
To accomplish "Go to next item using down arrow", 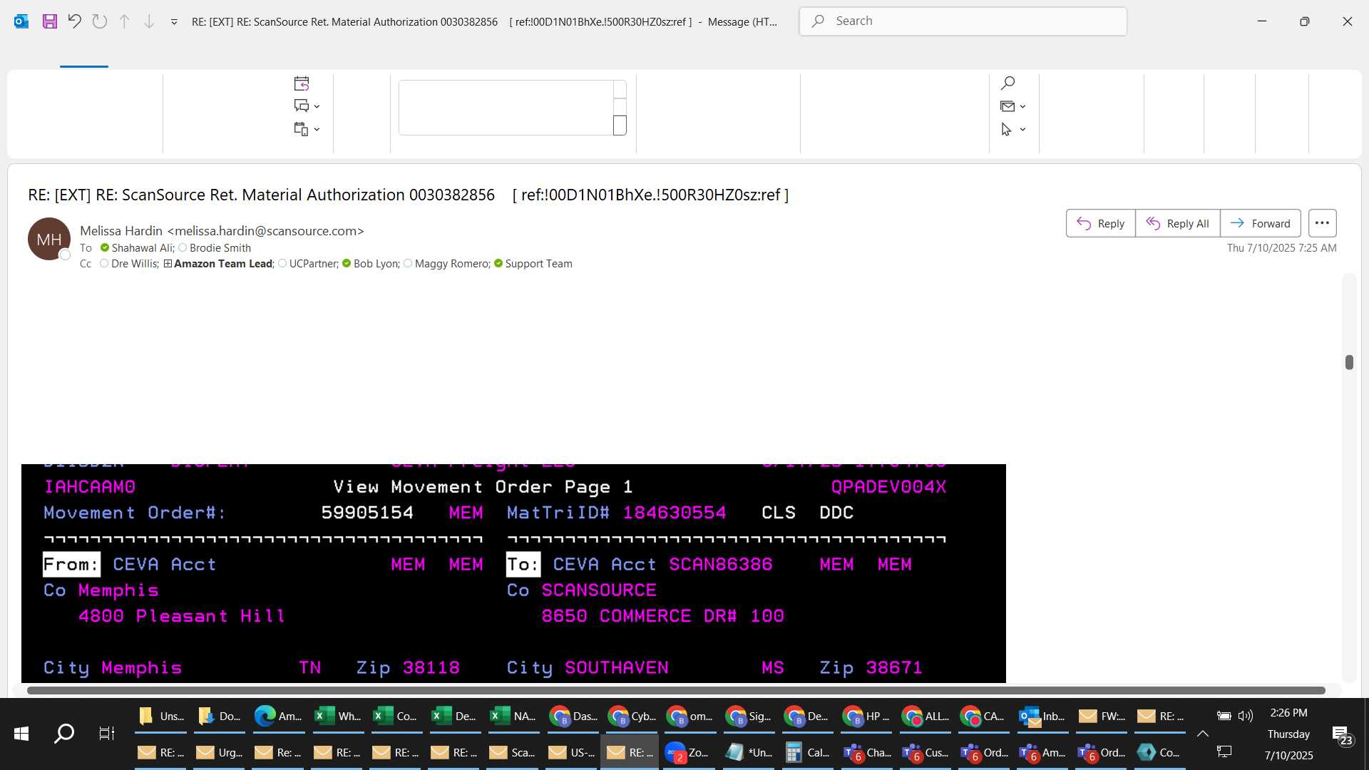I will (x=149, y=21).
